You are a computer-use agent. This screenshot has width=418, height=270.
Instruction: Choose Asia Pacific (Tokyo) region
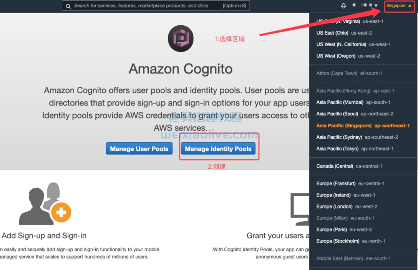point(355,148)
